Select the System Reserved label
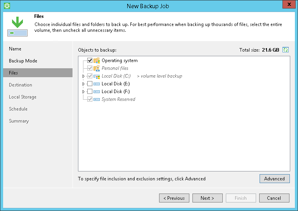The width and height of the screenshot is (298, 211). pyautogui.click(x=118, y=99)
